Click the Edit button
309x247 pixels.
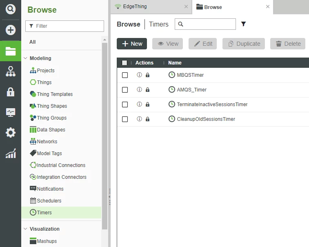(x=202, y=44)
